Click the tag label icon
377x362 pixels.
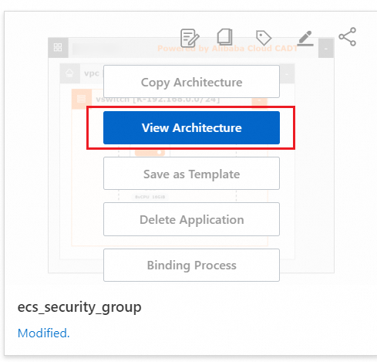click(264, 38)
